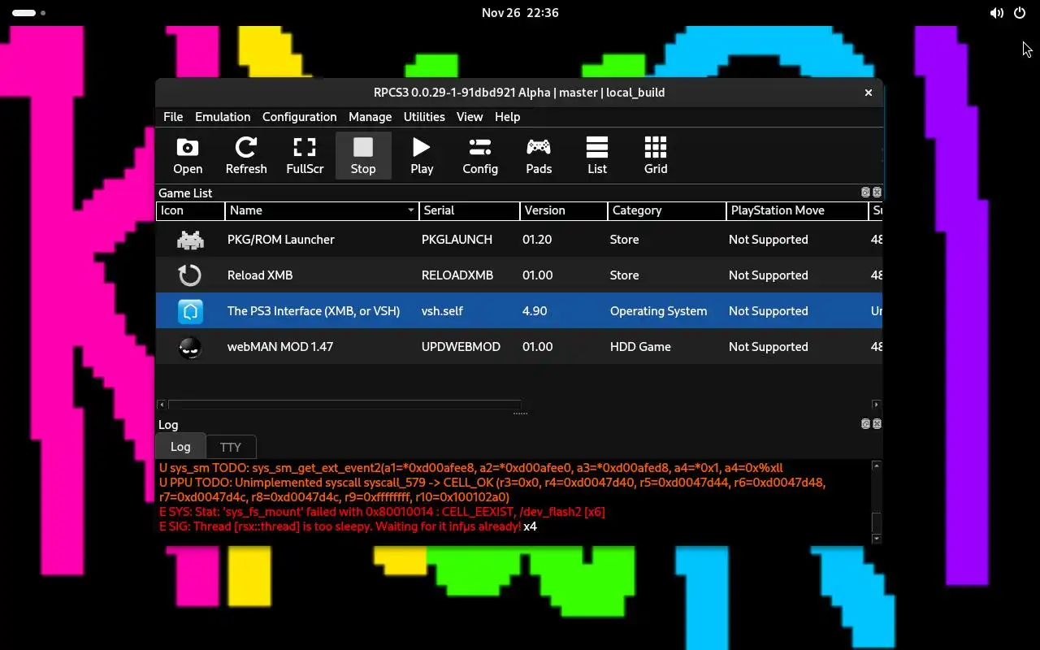Switch to the TTY tab
The height and width of the screenshot is (650, 1040).
(x=231, y=447)
